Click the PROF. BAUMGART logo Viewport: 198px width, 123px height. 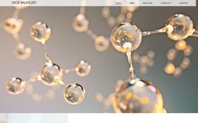24,3
